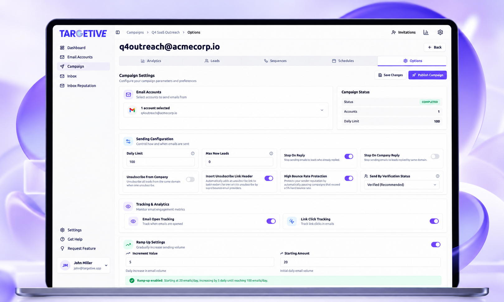Click the Link Click Tracking cursor icon
504x302 pixels.
(292, 221)
